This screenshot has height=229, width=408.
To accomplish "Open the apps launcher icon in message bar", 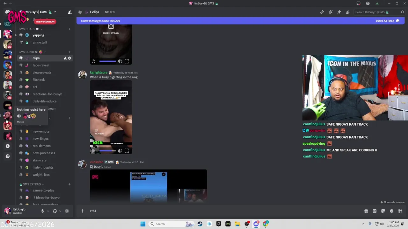I will coord(400,211).
